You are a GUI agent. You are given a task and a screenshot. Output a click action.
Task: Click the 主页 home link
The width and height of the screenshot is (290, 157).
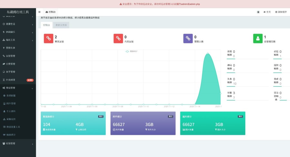pos(267,12)
